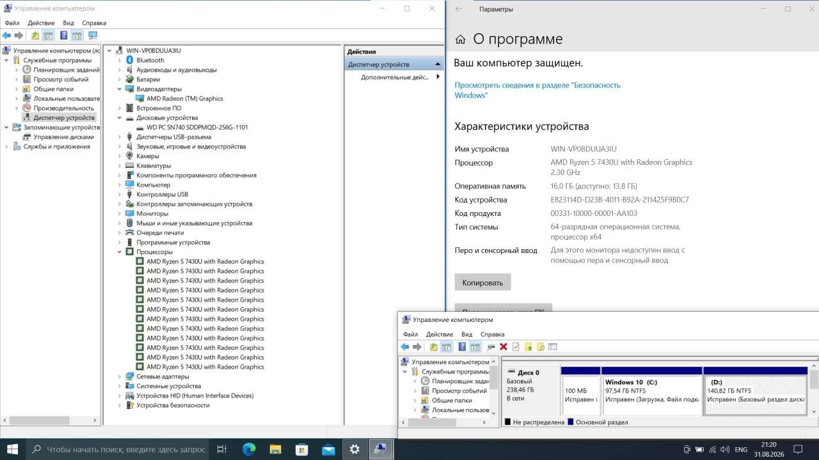Viewport: 819px width, 460px height.
Task: Open Дополнительные действия in Actions pane
Action: [x=395, y=77]
